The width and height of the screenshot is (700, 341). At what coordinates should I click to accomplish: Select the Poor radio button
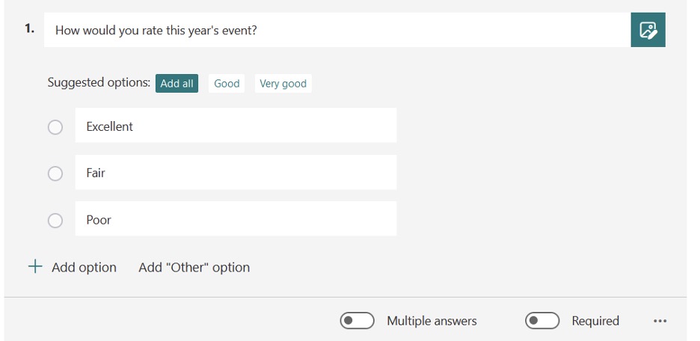point(55,220)
